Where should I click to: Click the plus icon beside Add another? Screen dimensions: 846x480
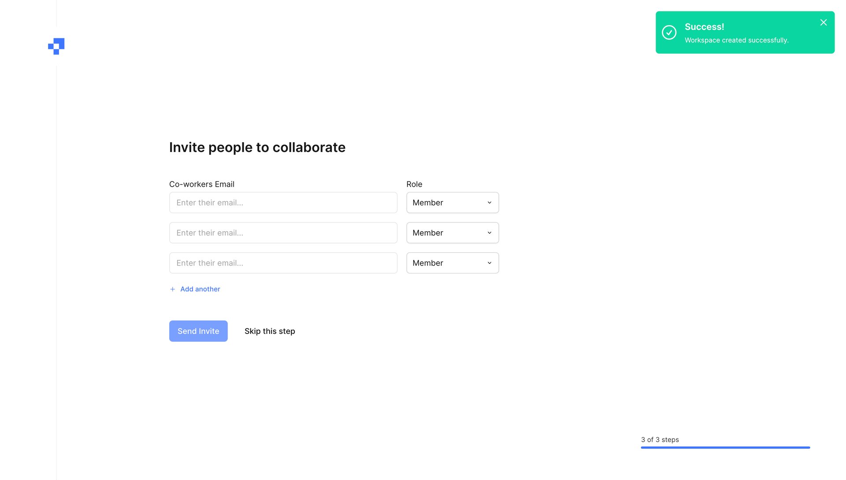(x=172, y=289)
